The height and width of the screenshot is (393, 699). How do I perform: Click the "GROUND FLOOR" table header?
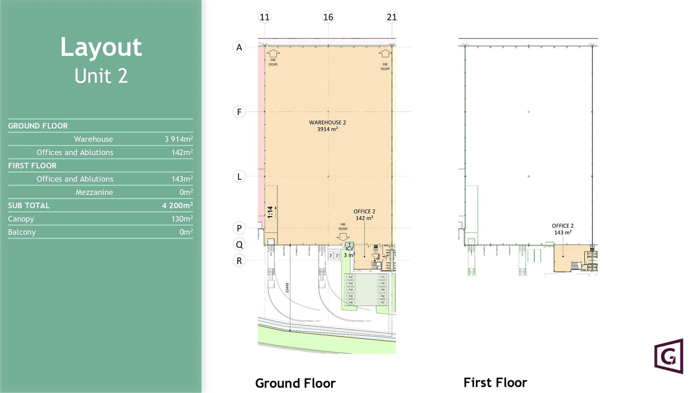point(38,126)
